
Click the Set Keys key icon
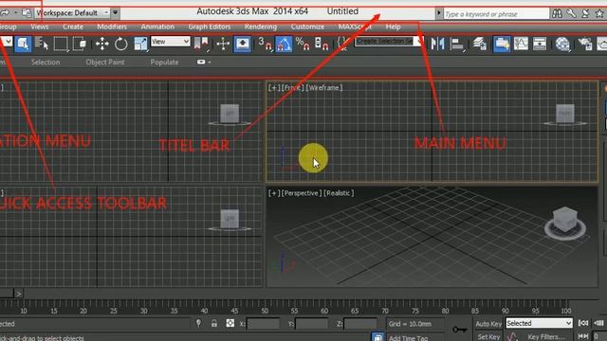(x=459, y=330)
